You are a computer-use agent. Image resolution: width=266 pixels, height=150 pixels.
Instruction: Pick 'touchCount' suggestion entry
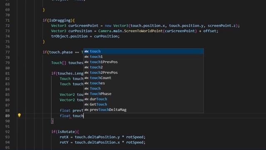point(143,78)
